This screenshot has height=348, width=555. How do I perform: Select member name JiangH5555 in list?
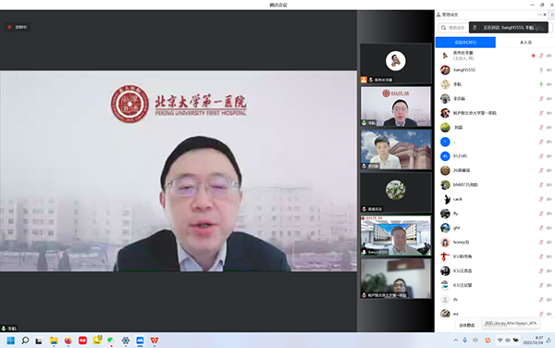464,70
